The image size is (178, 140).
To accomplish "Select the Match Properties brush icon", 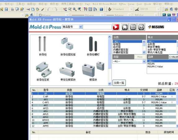I will pos(43,9).
